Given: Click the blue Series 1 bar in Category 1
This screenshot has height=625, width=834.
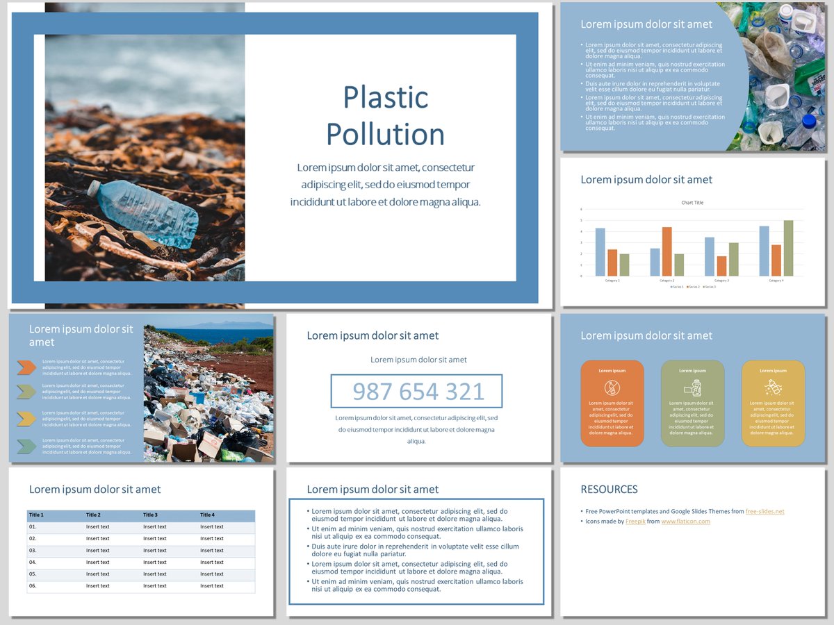Looking at the screenshot, I should click(600, 252).
